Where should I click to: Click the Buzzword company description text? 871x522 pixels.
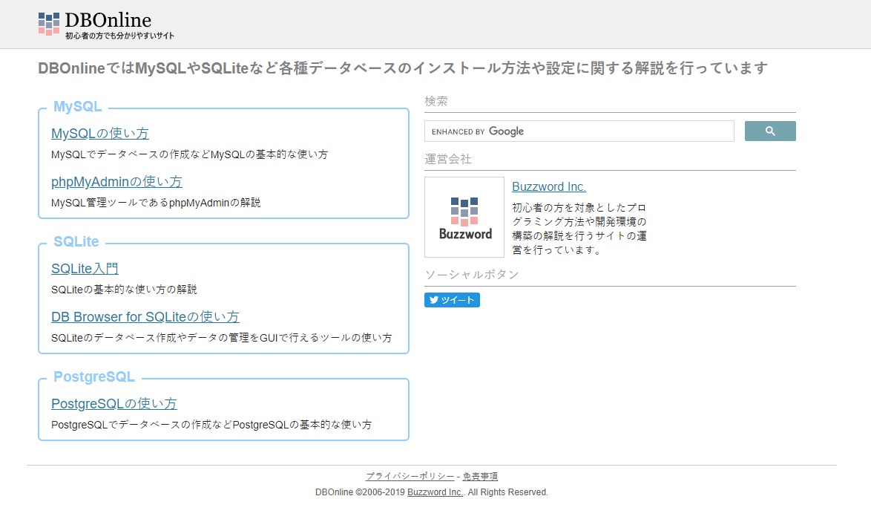579,229
